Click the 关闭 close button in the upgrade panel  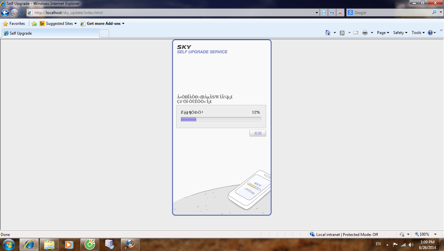click(258, 133)
